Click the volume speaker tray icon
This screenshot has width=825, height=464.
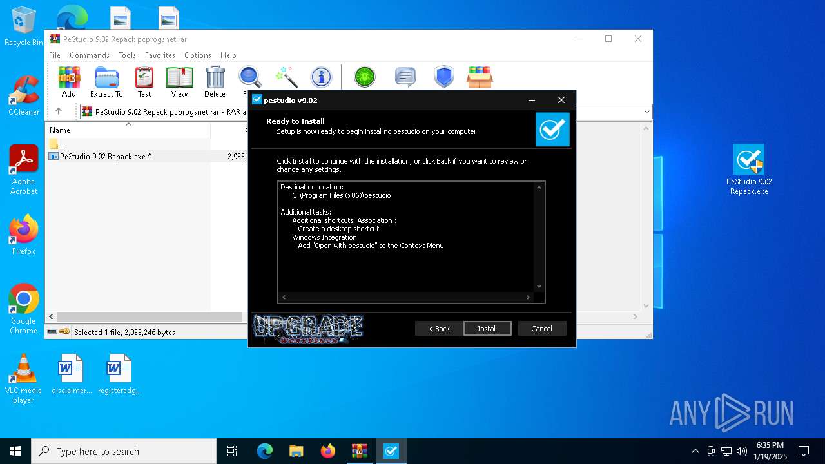[x=742, y=451]
